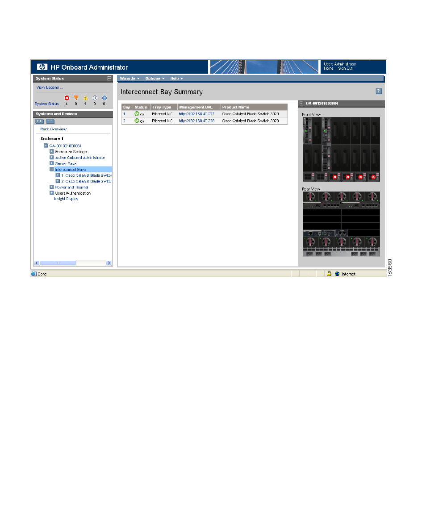Click the help question mark icon

tap(379, 91)
